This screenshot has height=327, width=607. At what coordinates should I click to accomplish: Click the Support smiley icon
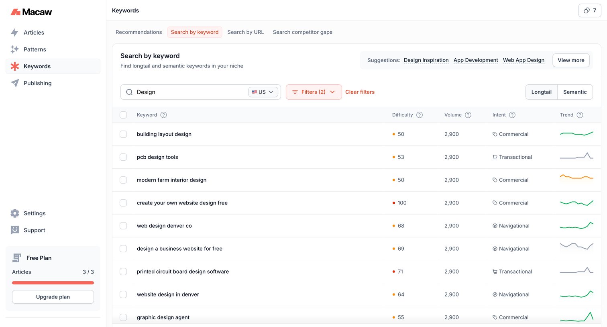tap(15, 230)
